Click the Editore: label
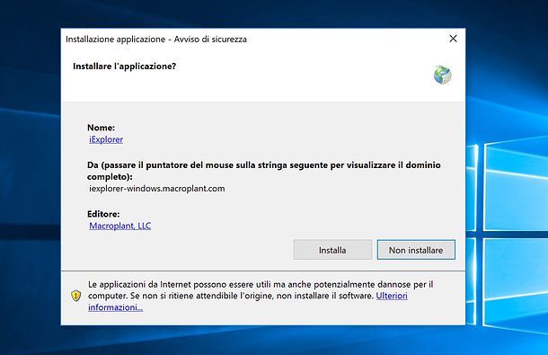The width and height of the screenshot is (548, 355). click(103, 214)
